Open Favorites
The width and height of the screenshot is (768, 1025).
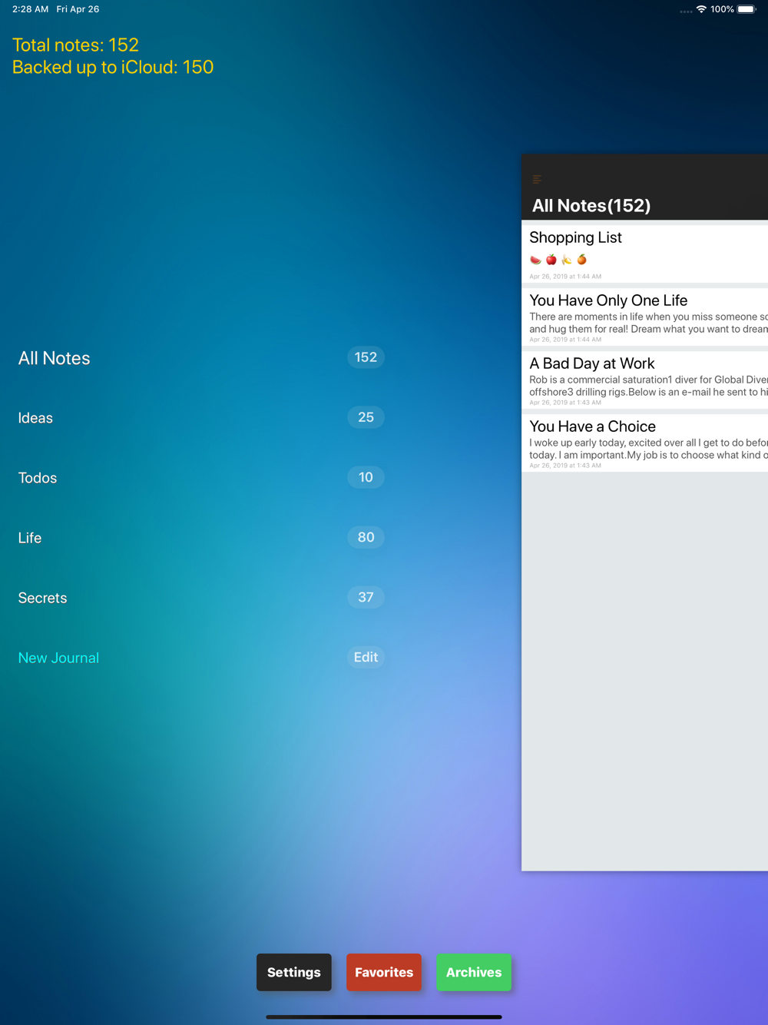click(384, 972)
